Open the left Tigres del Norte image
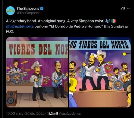The width and height of the screenshot is (134, 118). coord(37,72)
